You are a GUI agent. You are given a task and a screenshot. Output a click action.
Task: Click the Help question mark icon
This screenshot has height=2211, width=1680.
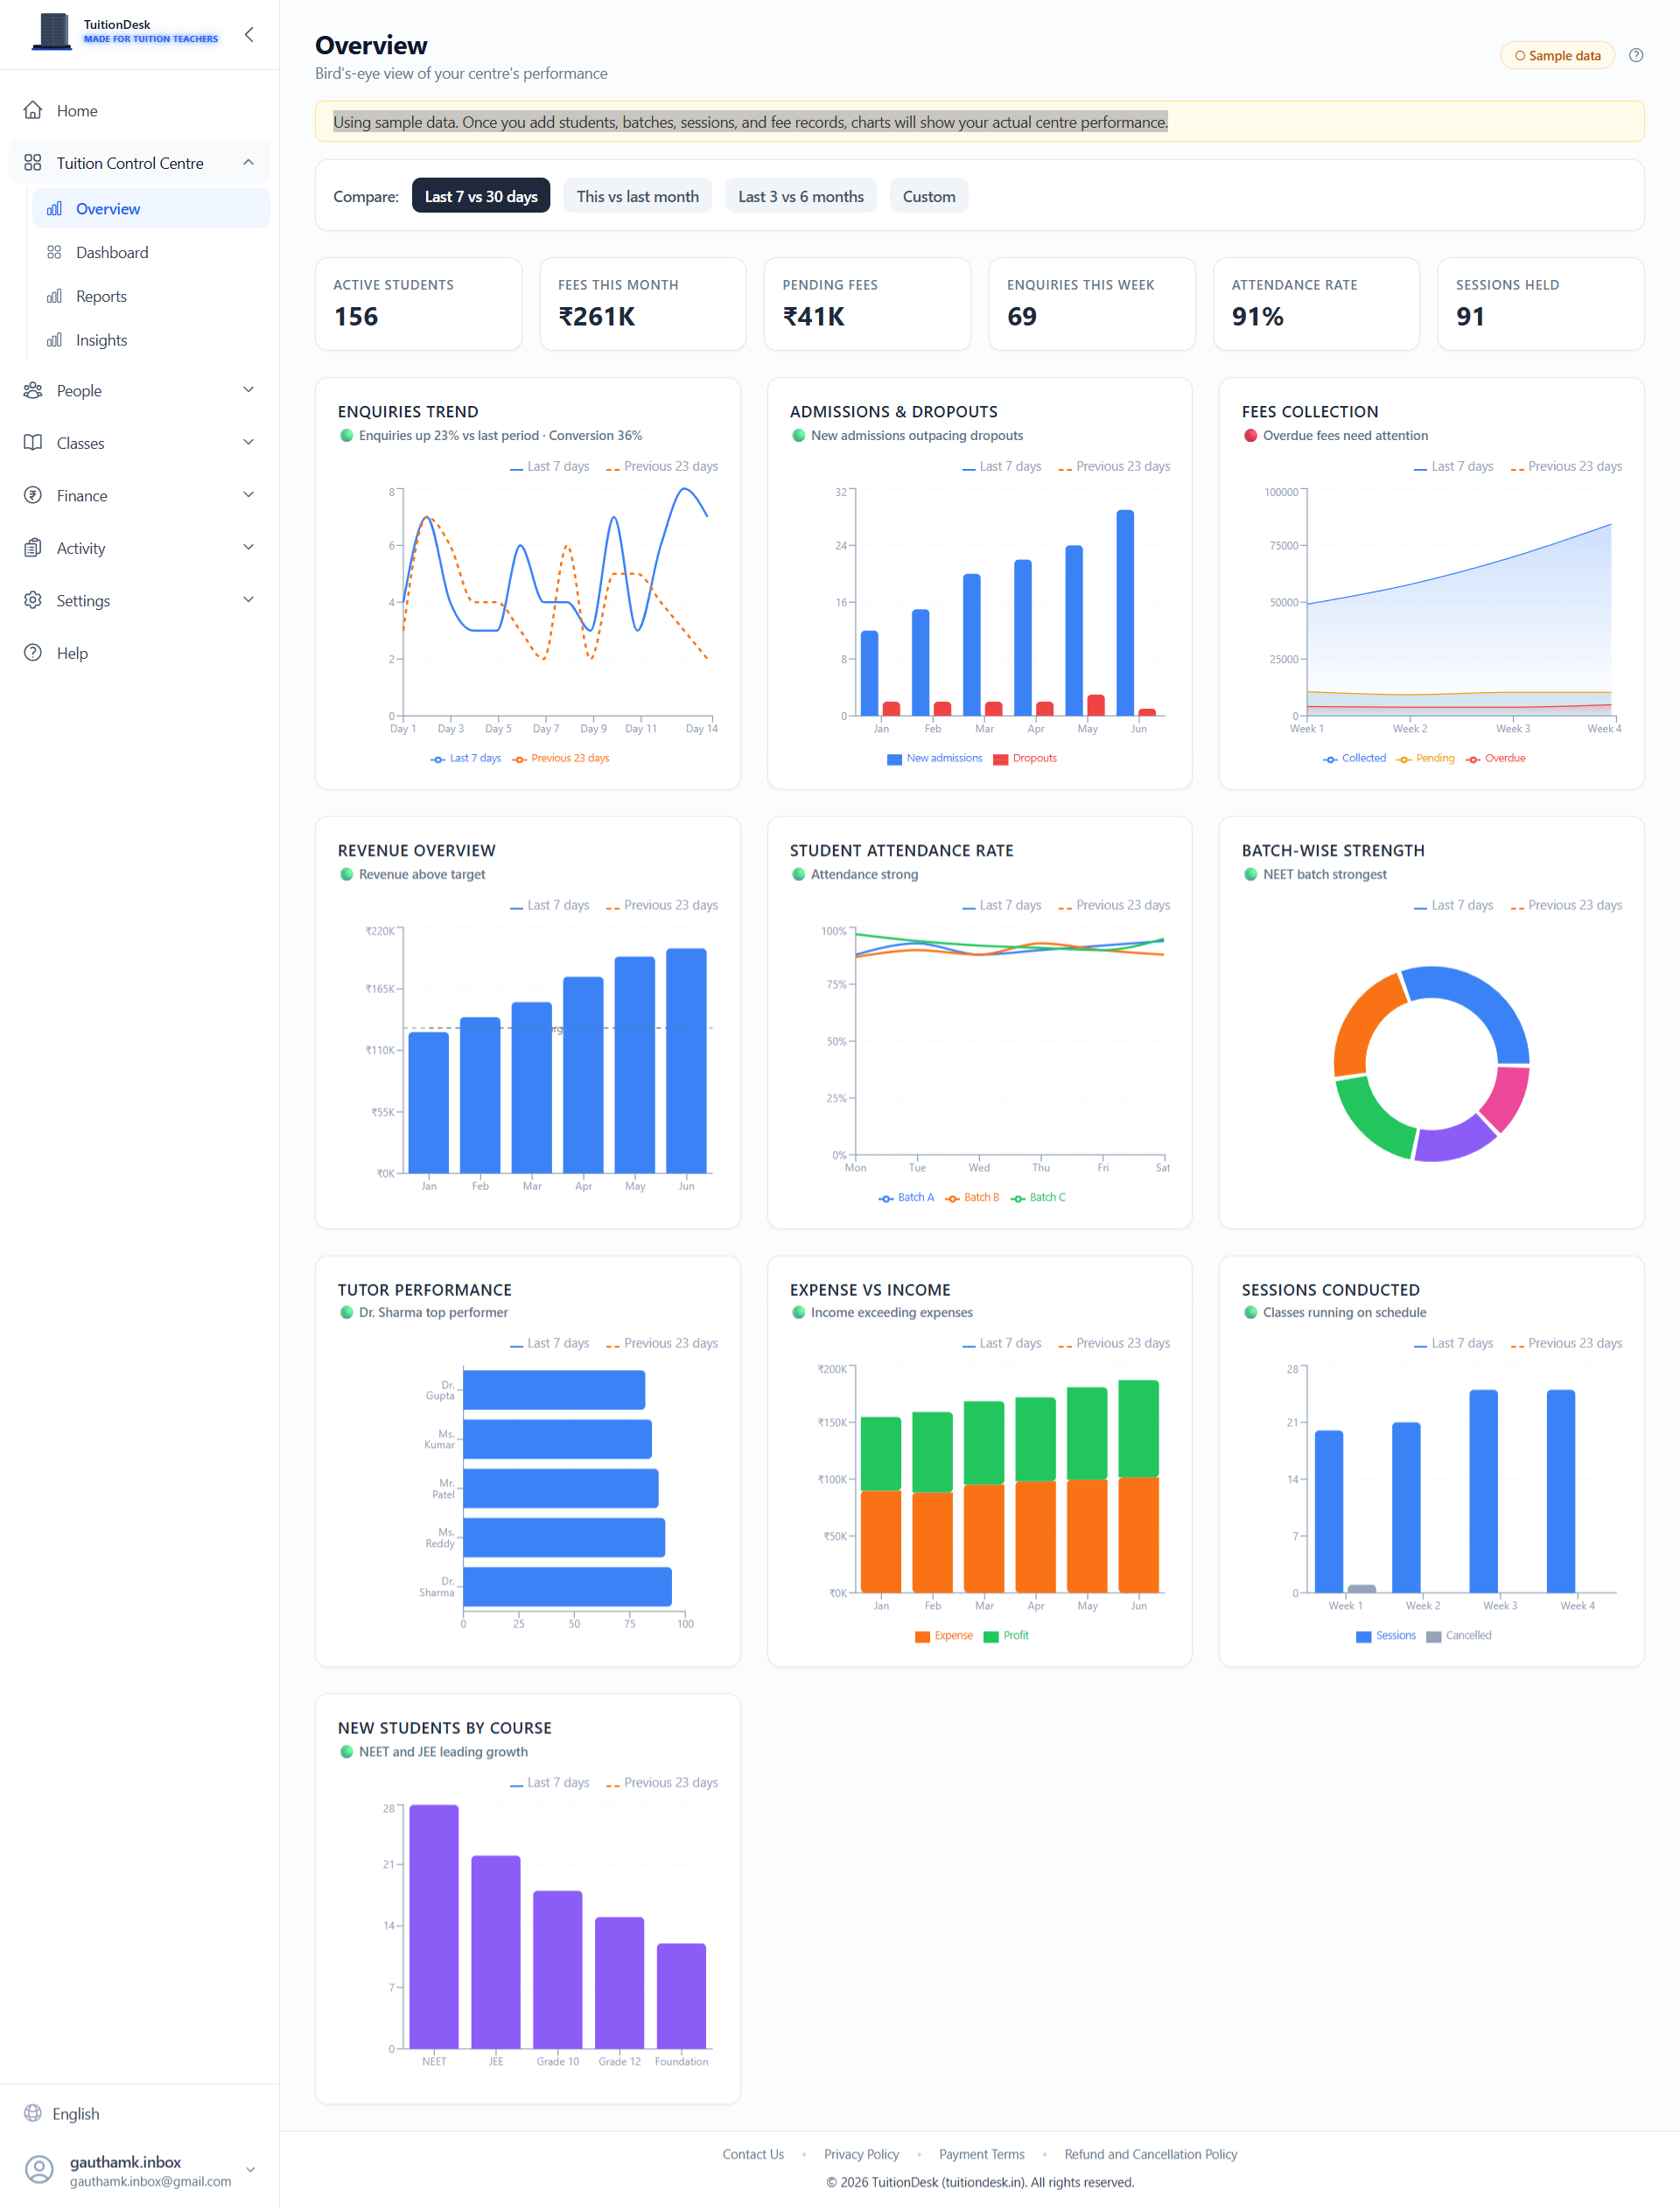[x=33, y=652]
